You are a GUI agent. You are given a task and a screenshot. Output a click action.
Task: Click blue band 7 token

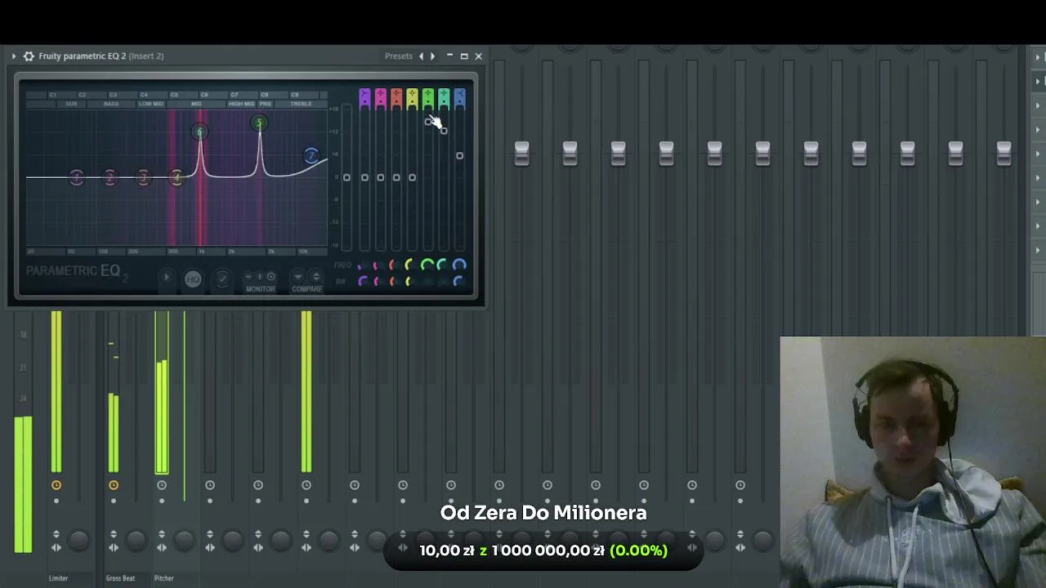311,155
